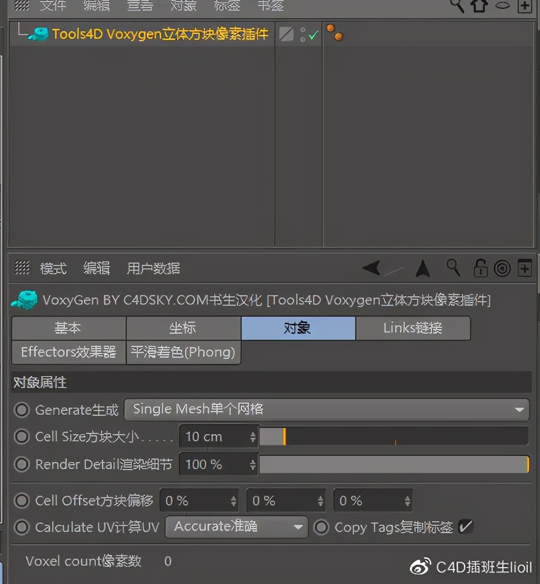The width and height of the screenshot is (540, 584).
Task: Click the lock icon in Attribute Manager toolbar
Action: point(480,268)
